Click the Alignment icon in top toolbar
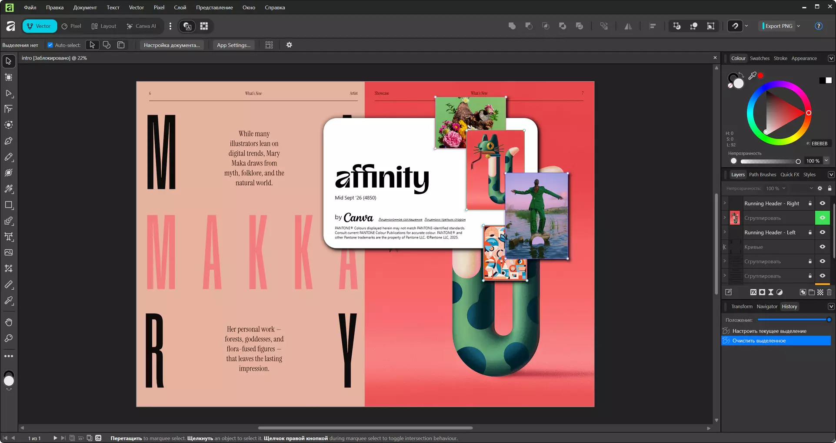 [x=653, y=26]
